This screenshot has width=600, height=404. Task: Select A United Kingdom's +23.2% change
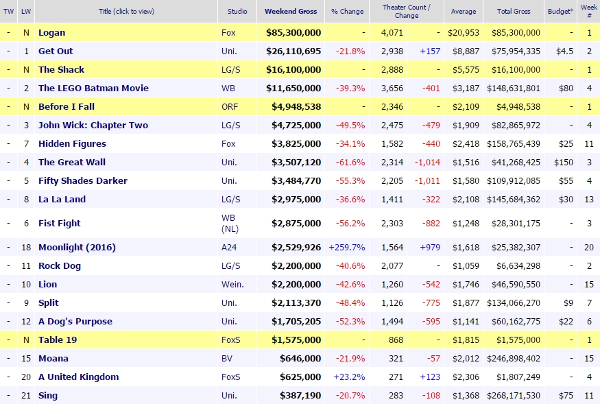coord(349,377)
